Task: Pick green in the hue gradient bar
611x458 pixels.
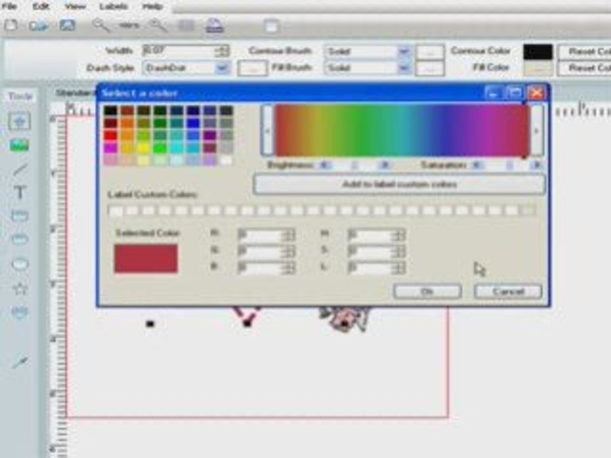Action: [x=362, y=130]
